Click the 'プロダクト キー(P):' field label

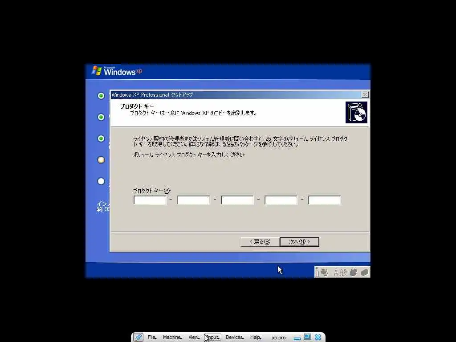click(152, 191)
